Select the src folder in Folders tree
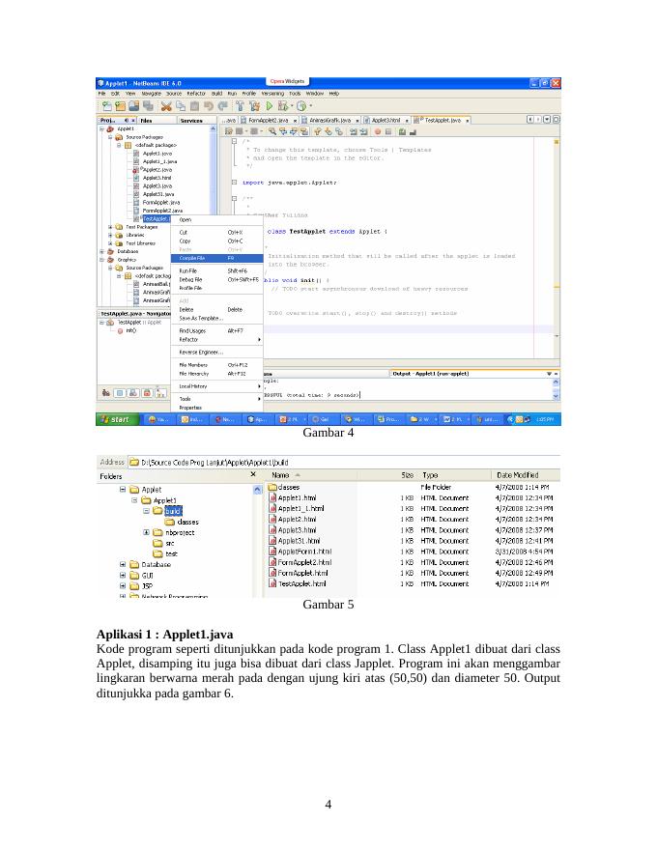 170,543
